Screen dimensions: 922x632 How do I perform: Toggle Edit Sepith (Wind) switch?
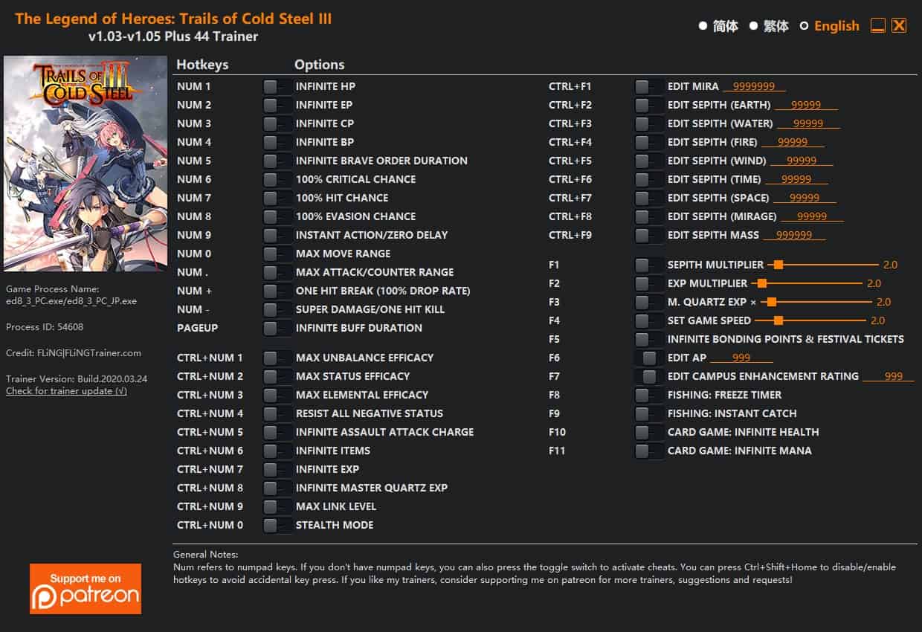pyautogui.click(x=649, y=161)
